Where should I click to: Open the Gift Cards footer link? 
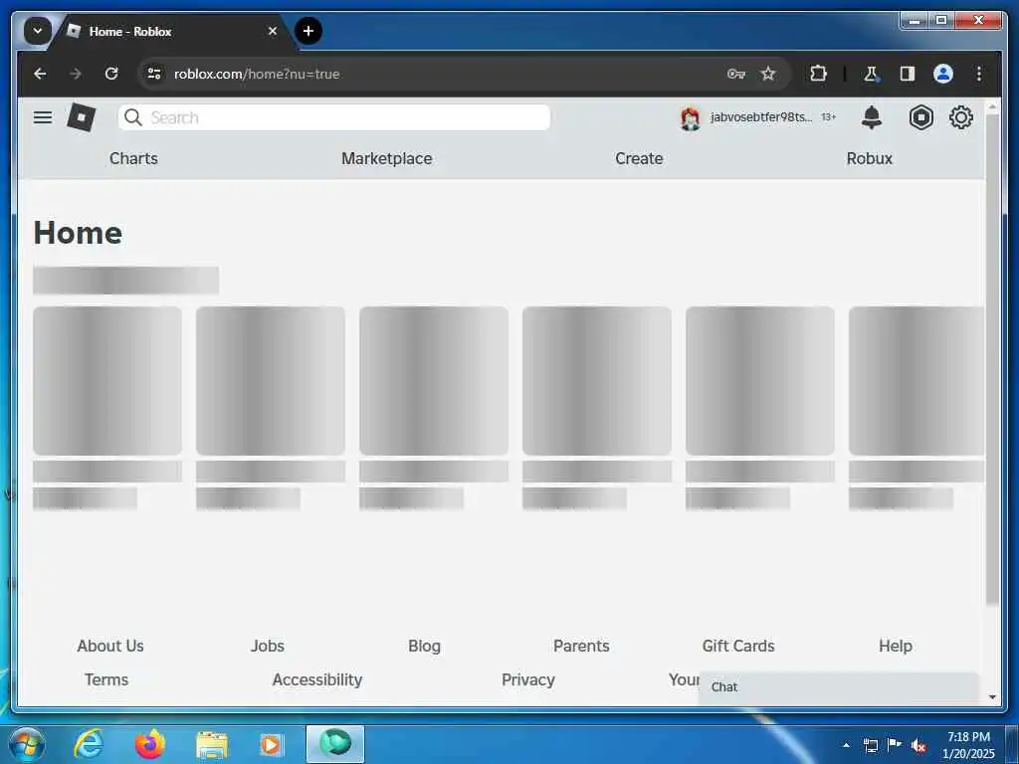(738, 646)
